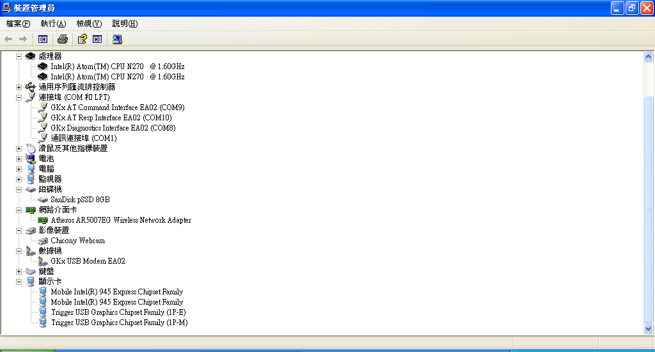Collapse the 數據機 modem node

tap(19, 251)
